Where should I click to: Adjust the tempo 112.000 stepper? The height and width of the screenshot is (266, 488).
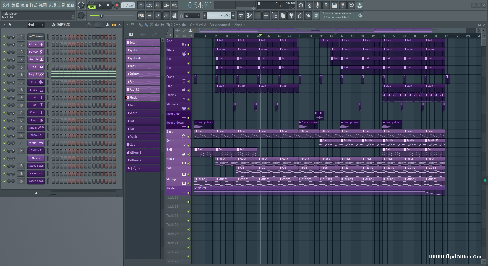pos(128,5)
